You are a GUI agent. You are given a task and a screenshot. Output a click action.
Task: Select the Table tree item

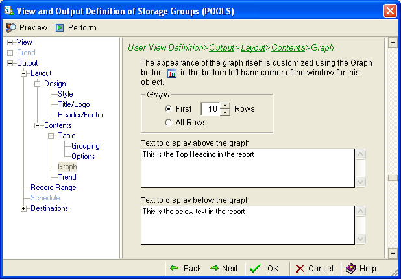pyautogui.click(x=67, y=136)
